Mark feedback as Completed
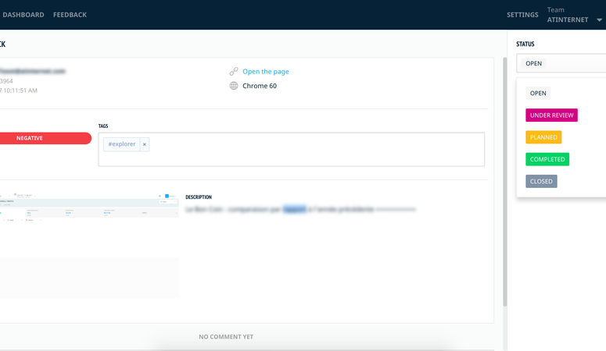Screen dimensions: 606x351 [547, 159]
